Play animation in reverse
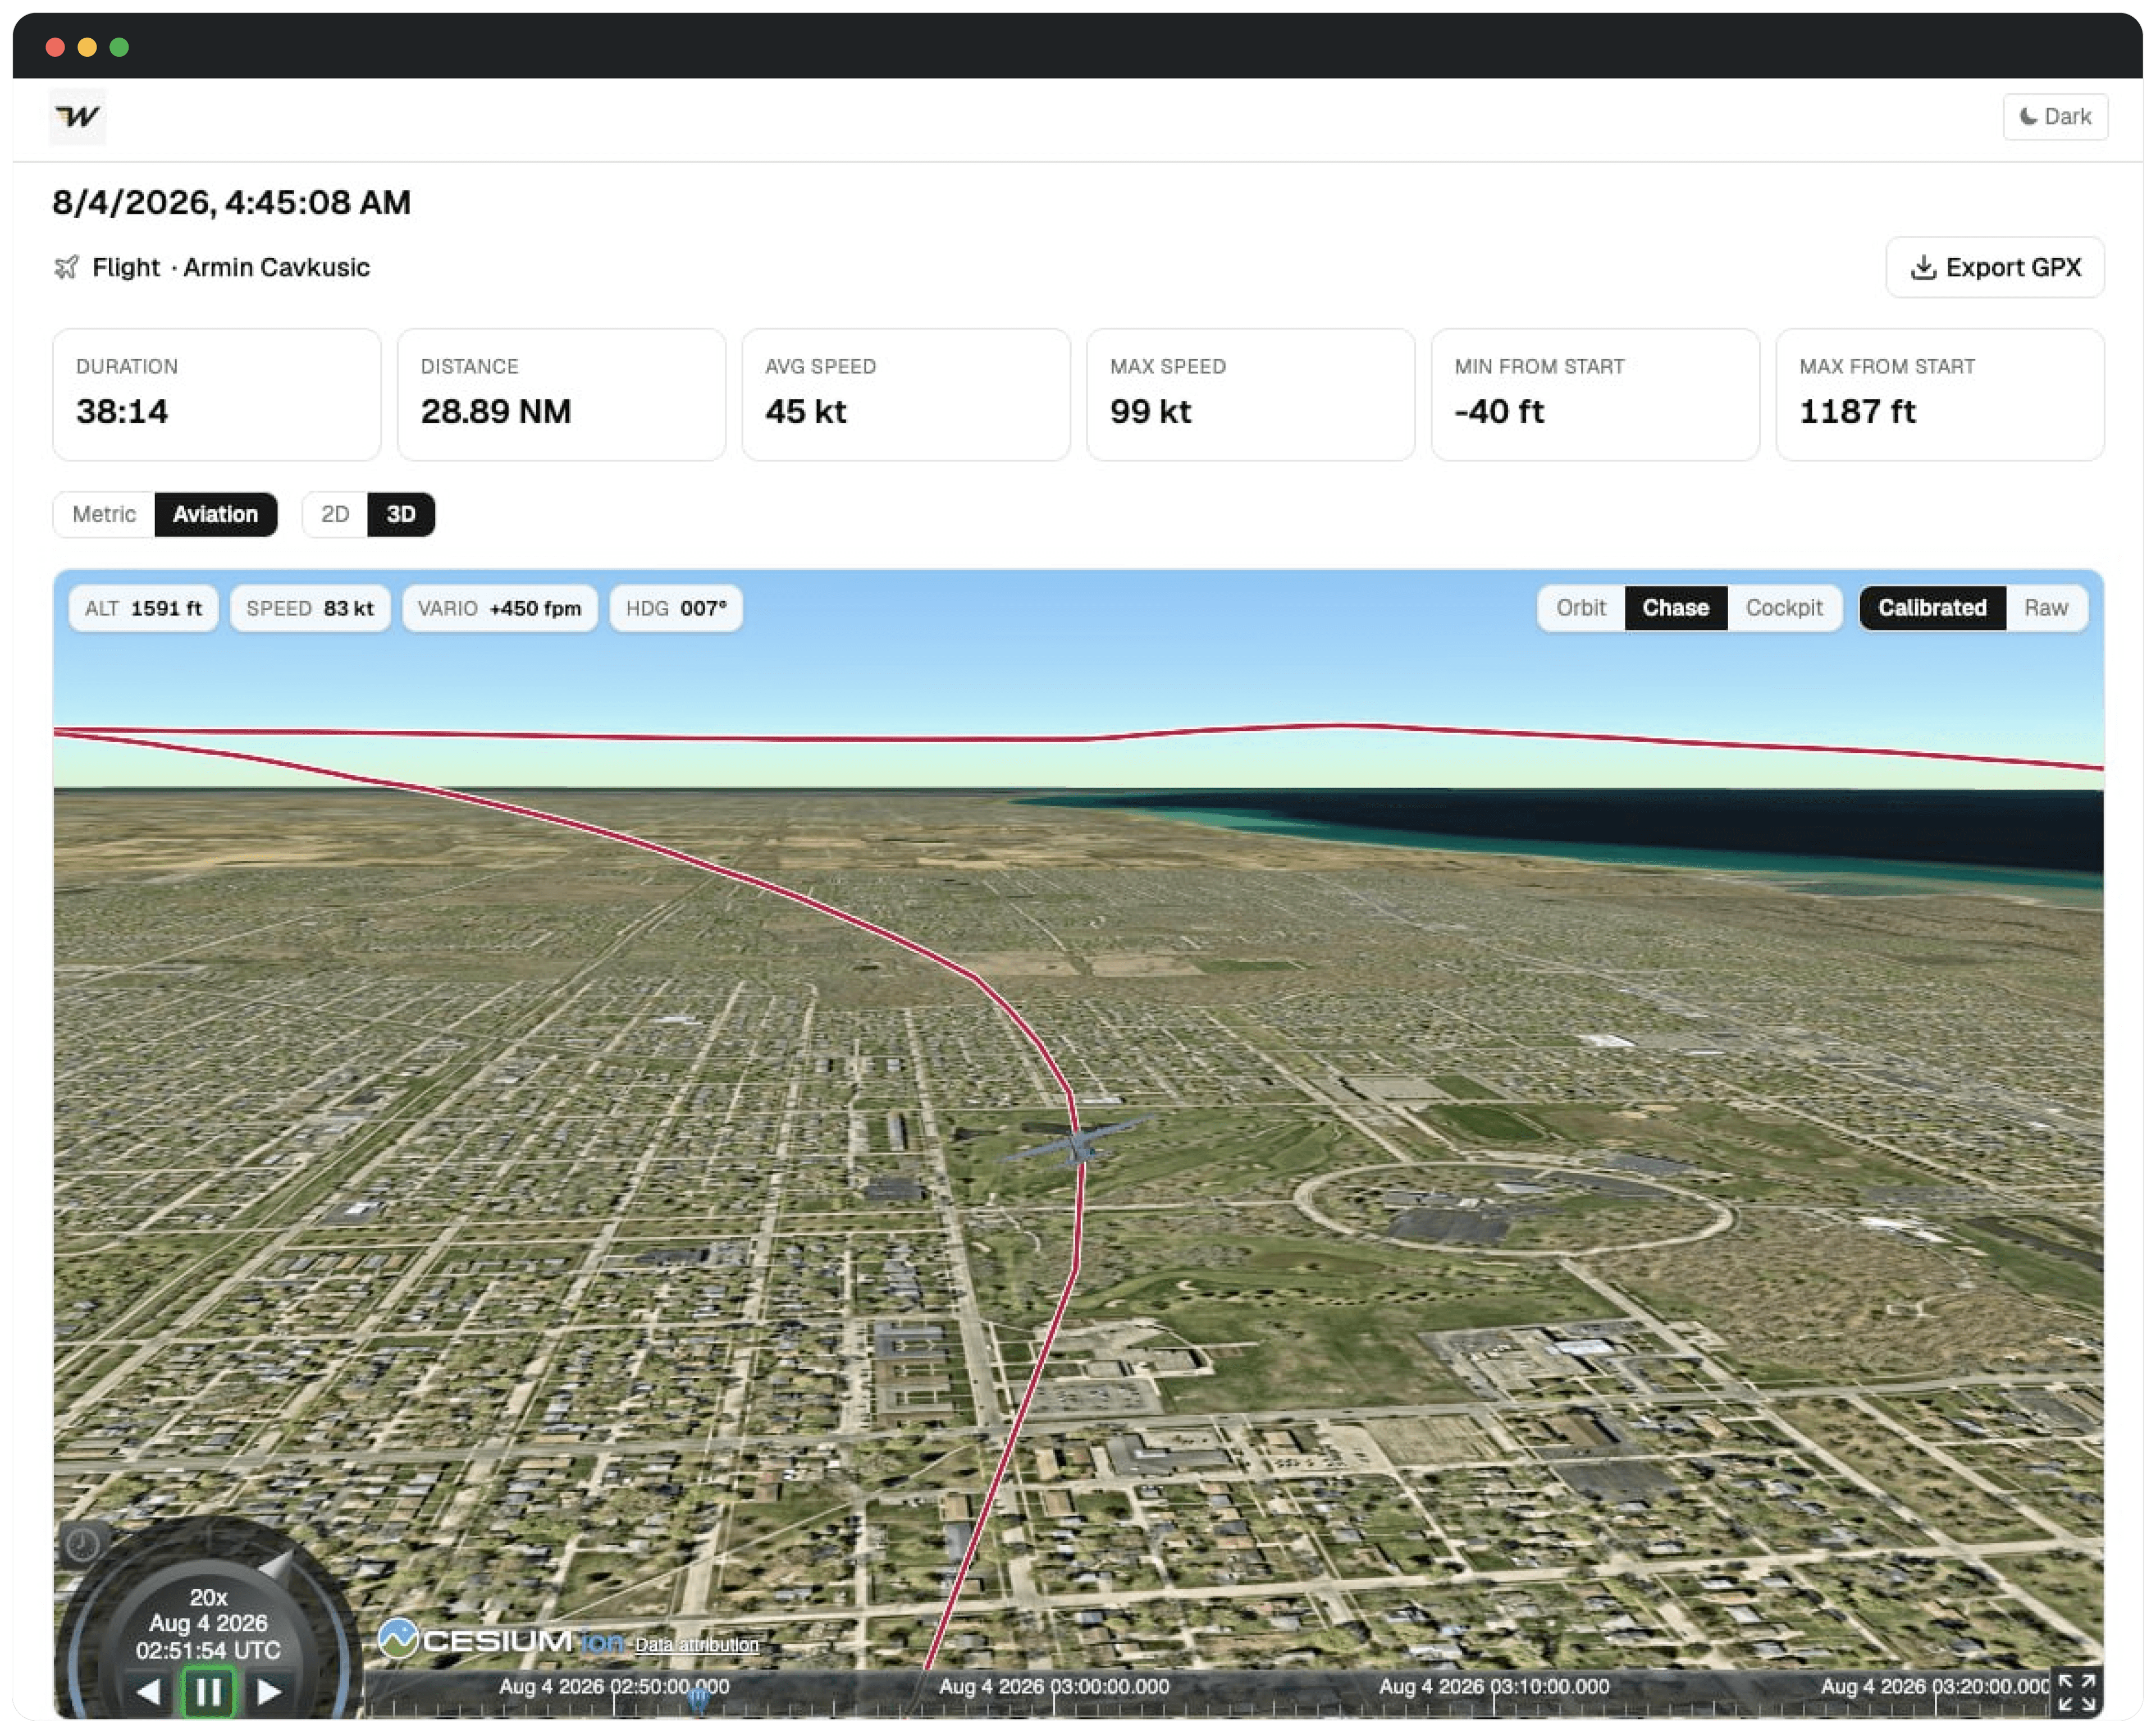This screenshot has width=2156, height=1733. tap(148, 1692)
